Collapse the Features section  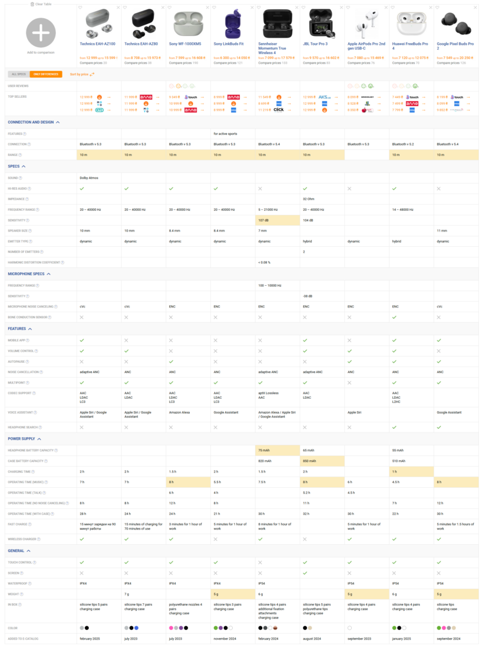[x=30, y=329]
